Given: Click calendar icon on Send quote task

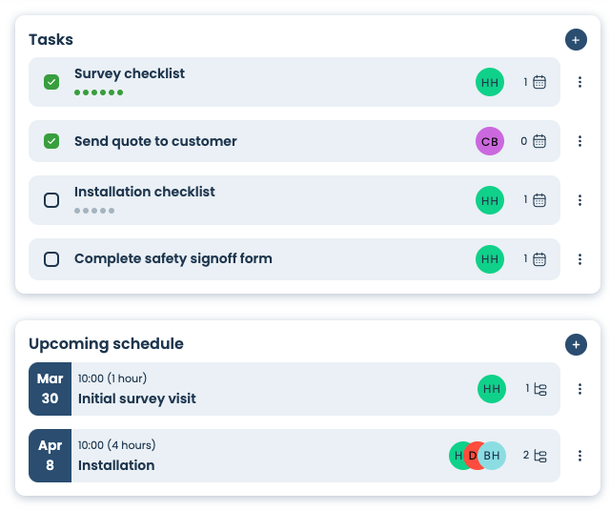Looking at the screenshot, I should 539,141.
